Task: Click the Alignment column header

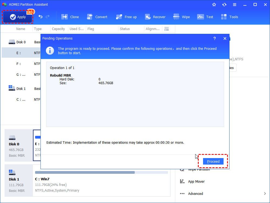Action: [153, 29]
